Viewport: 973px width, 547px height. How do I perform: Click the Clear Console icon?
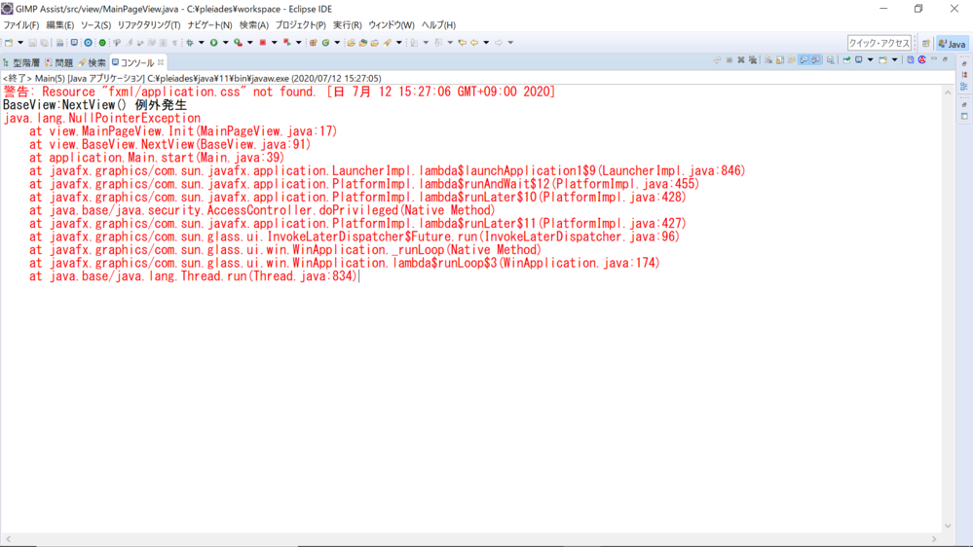[x=768, y=59]
